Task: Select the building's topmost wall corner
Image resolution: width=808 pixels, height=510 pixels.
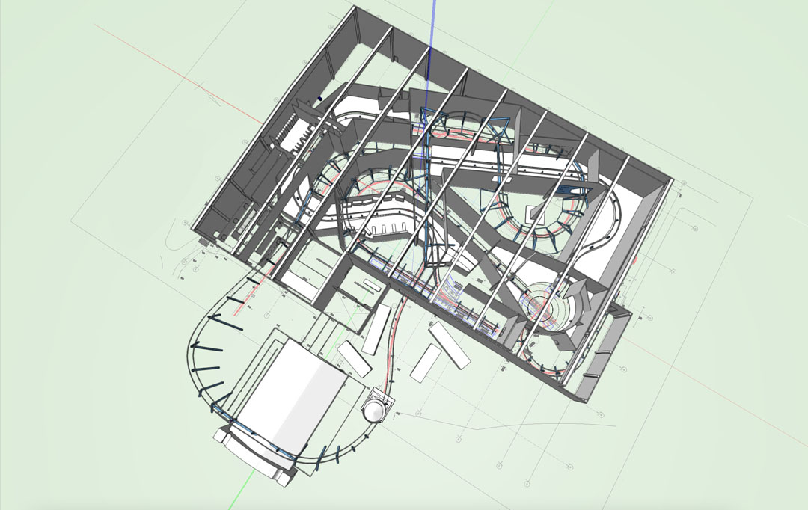Action: click(x=355, y=9)
